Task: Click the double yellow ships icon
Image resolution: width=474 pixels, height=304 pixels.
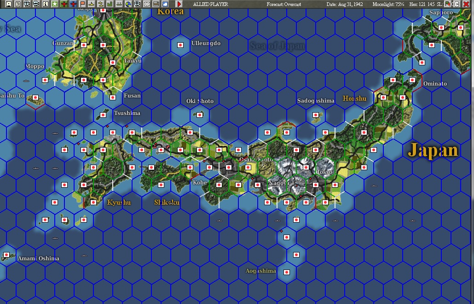Action: tap(101, 4)
